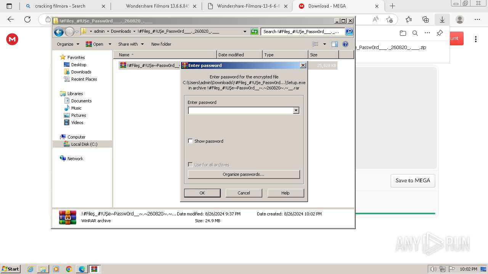Expand the Open button dropdown arrow
Screen dimensions: 488x274
click(x=110, y=44)
